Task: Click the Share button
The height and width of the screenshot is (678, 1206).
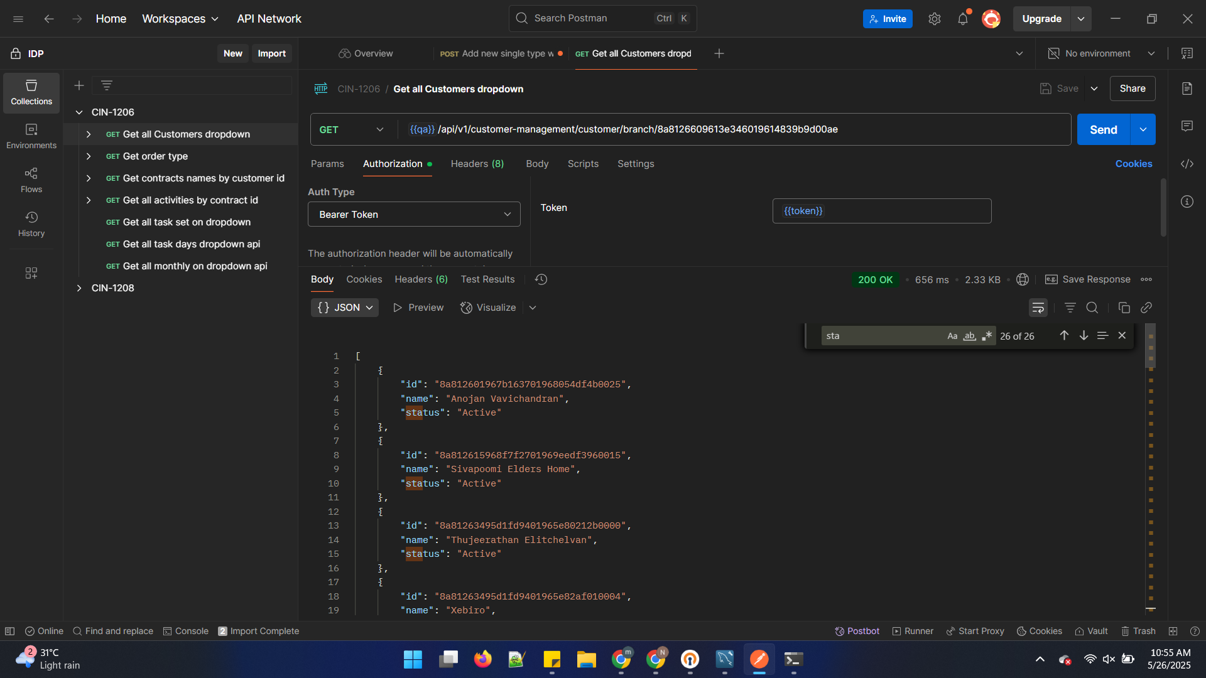Action: coord(1133,89)
